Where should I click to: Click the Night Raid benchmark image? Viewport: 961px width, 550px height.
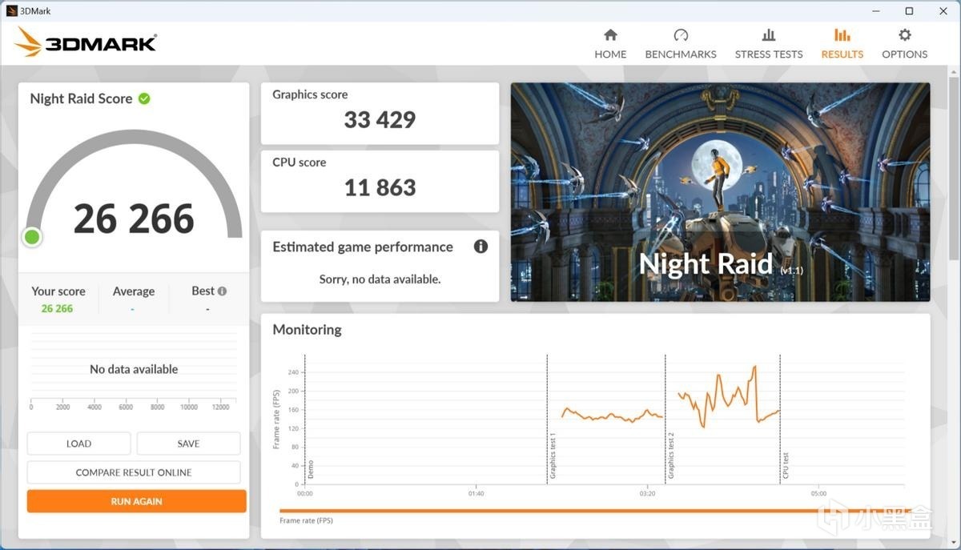click(720, 192)
